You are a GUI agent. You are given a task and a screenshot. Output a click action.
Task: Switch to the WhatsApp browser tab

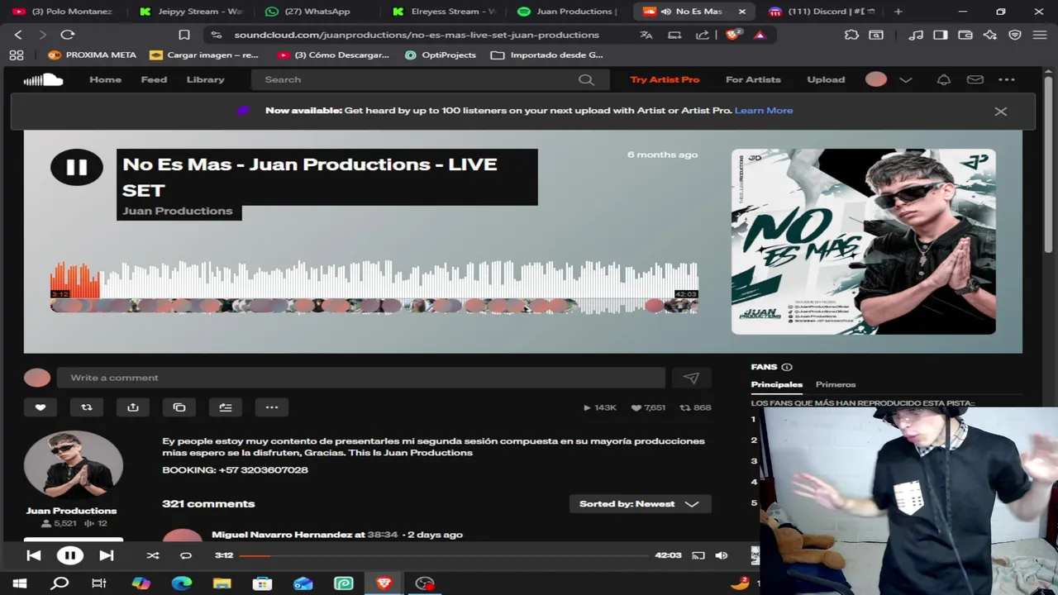click(x=317, y=12)
